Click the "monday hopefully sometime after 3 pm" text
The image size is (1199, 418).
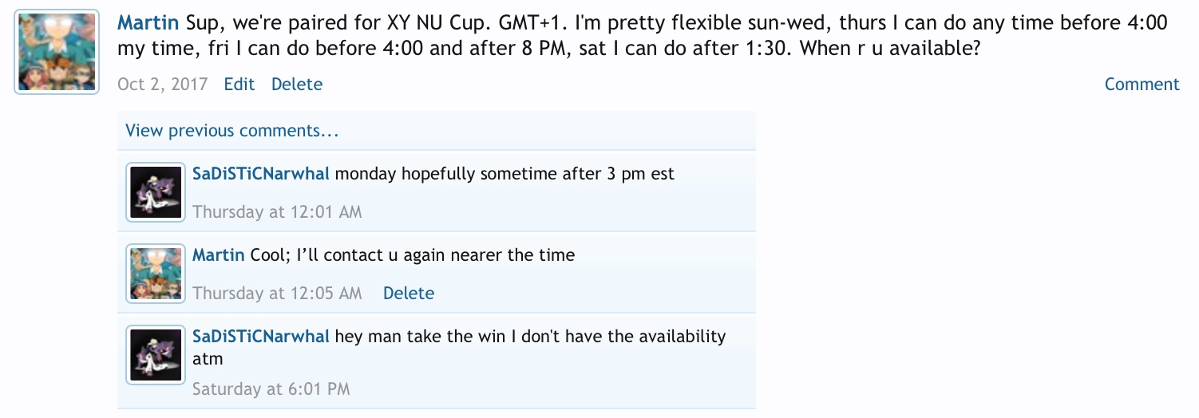(505, 174)
